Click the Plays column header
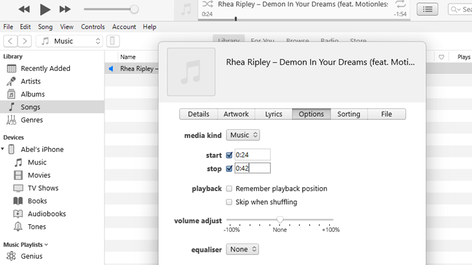Screen dimensions: 472x265 [464, 57]
